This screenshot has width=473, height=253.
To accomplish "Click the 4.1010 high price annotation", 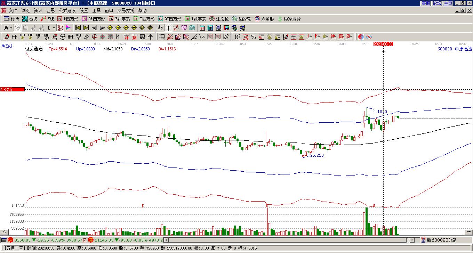I will (x=380, y=112).
